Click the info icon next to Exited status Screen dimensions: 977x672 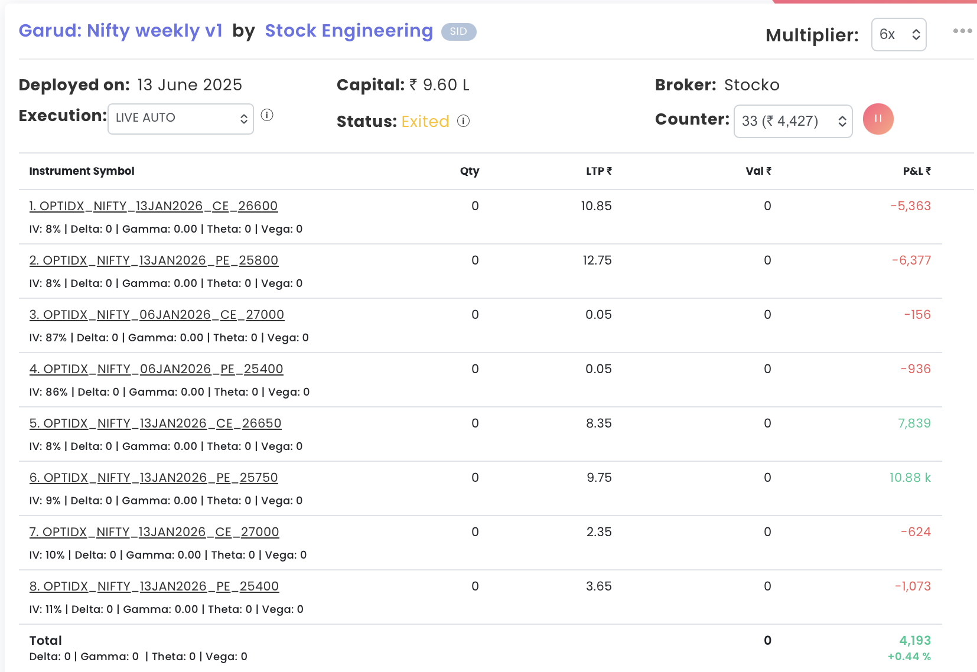click(x=464, y=121)
